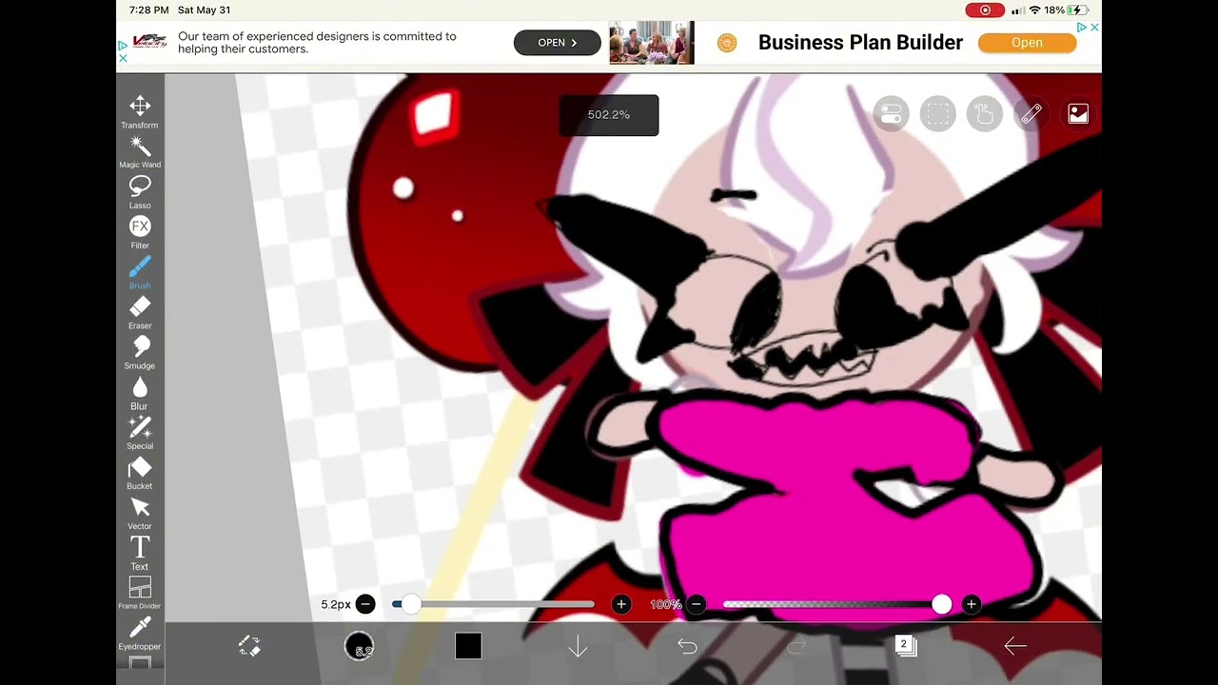The width and height of the screenshot is (1218, 685).
Task: Open the finger touch settings icon
Action: (985, 114)
